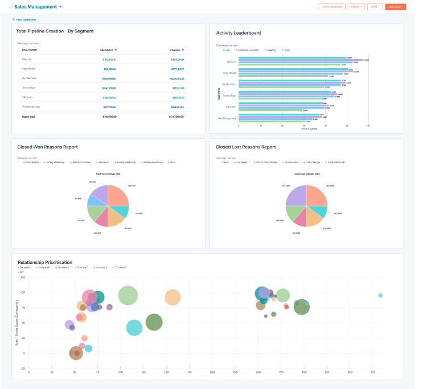
Task: Click the large dark-green bubble near x=300
Action: [x=302, y=307]
